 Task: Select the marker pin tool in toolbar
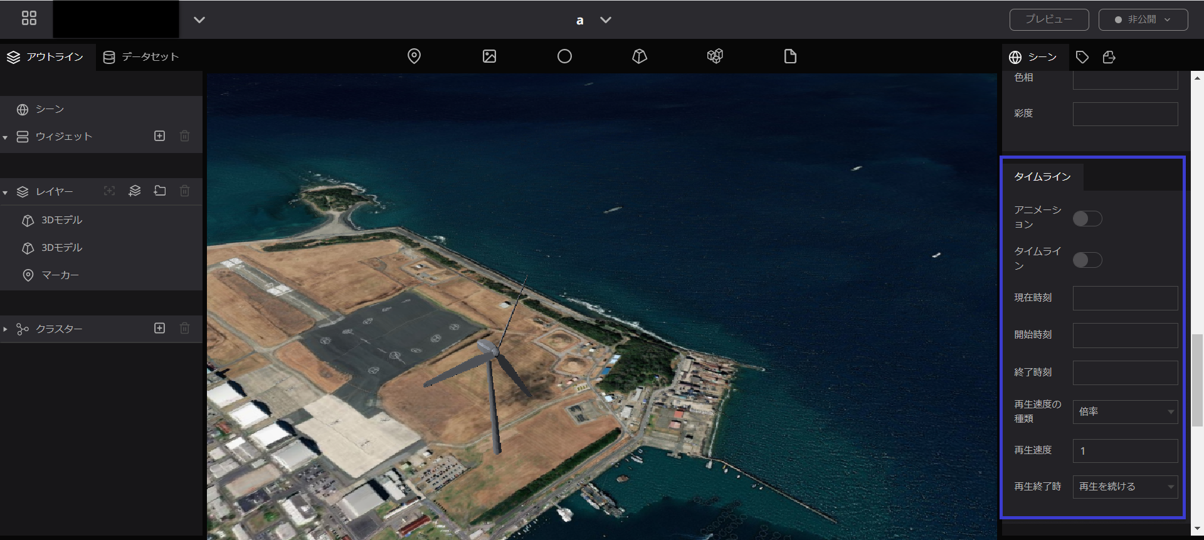click(414, 56)
